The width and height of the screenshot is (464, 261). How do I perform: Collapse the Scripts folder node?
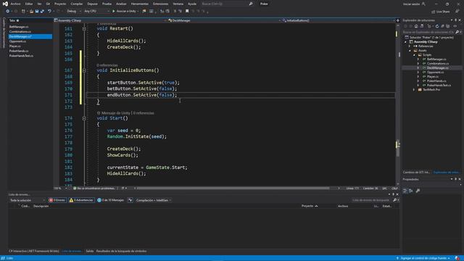[x=414, y=55]
